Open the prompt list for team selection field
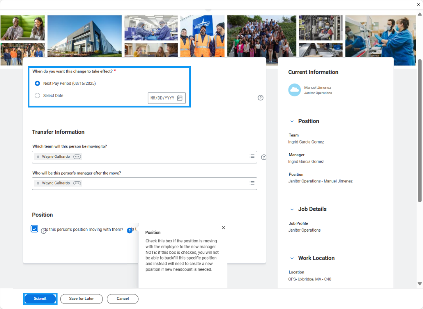Viewport: 423px width, 309px height. pyautogui.click(x=252, y=157)
